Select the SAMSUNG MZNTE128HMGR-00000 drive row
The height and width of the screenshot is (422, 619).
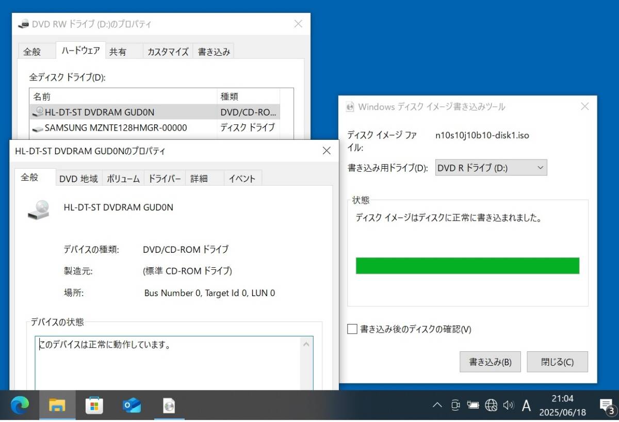tap(155, 127)
